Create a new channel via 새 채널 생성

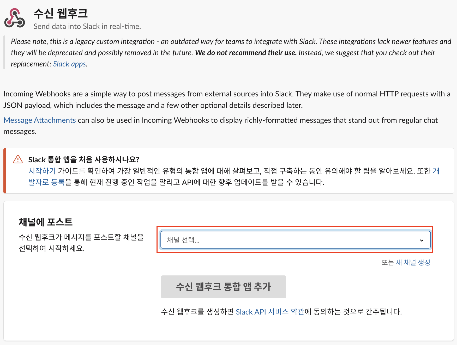[x=413, y=262]
